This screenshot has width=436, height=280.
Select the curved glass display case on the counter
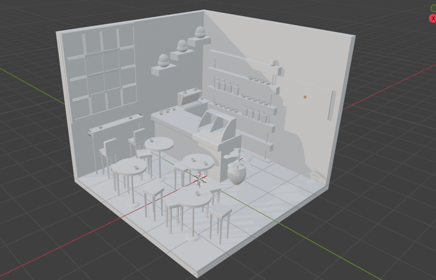point(217,126)
